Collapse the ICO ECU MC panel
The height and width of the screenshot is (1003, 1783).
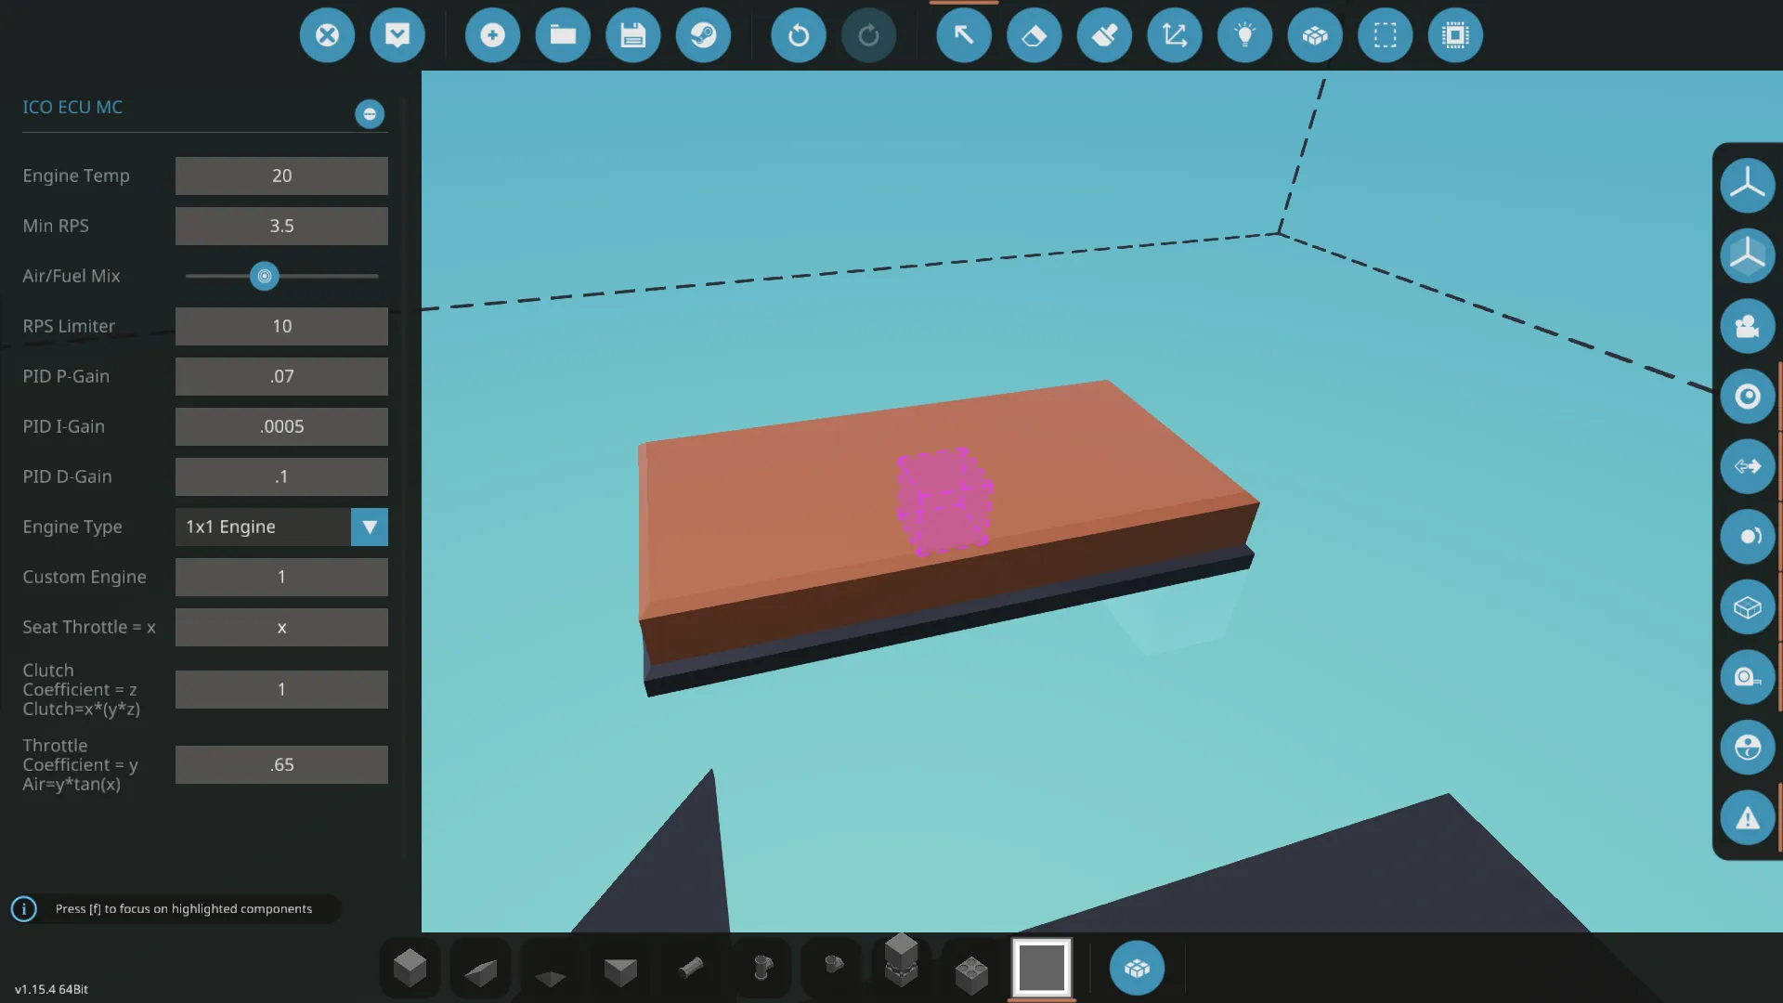(x=370, y=114)
